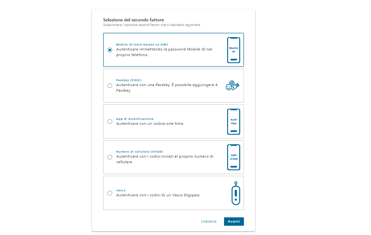The width and height of the screenshot is (371, 235).
Task: Go back with the Indietro link
Action: (x=209, y=222)
